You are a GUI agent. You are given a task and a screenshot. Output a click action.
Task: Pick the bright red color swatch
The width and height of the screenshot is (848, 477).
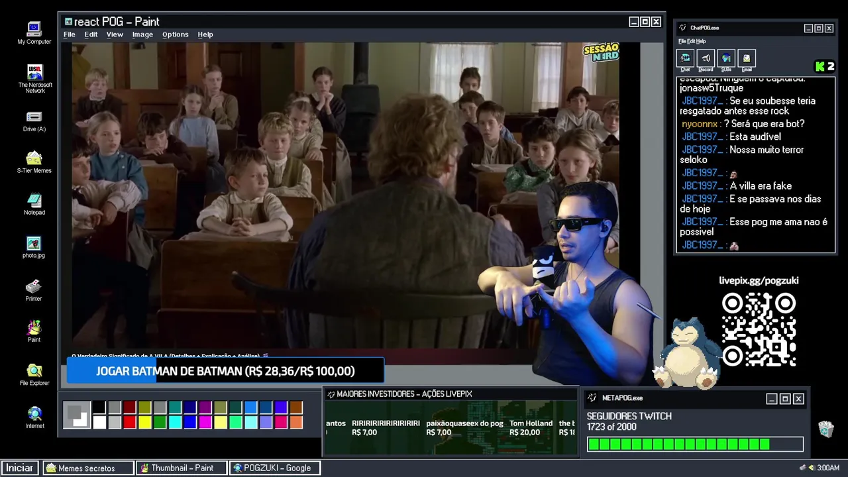[x=130, y=422]
